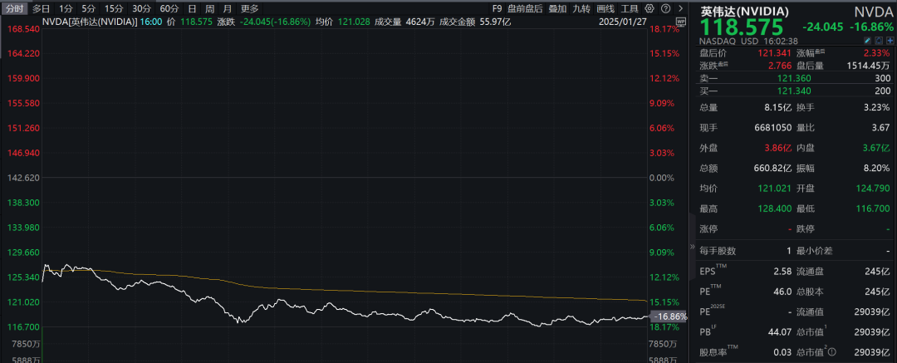
Task: Open the 更多 timeframe dropdown
Action: click(249, 8)
